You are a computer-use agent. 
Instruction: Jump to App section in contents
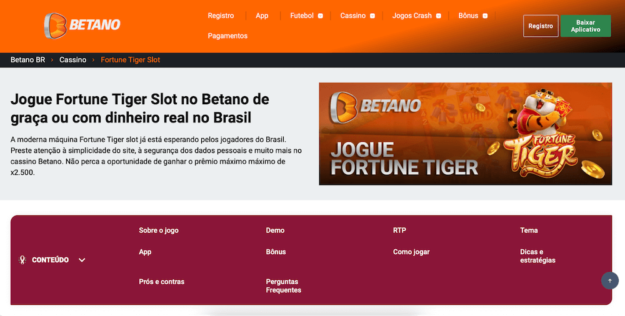click(x=145, y=252)
